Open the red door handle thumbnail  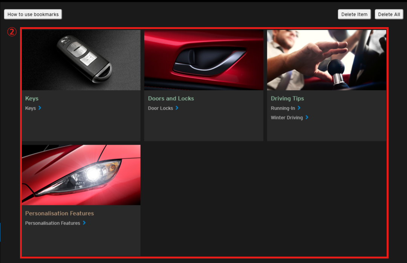pyautogui.click(x=203, y=60)
